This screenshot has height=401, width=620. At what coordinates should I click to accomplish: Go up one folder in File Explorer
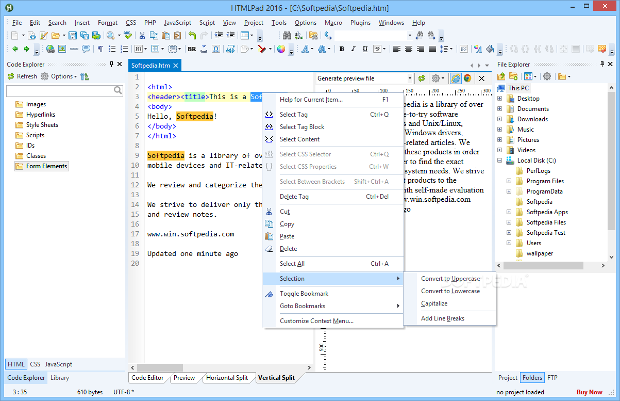click(x=501, y=76)
